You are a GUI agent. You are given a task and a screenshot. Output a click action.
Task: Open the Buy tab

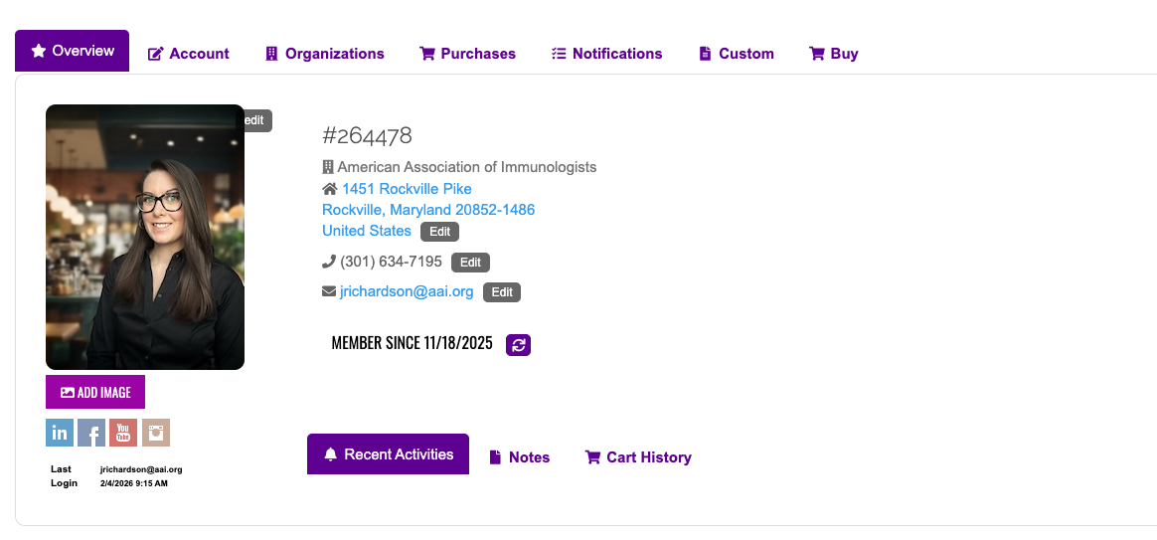834,54
